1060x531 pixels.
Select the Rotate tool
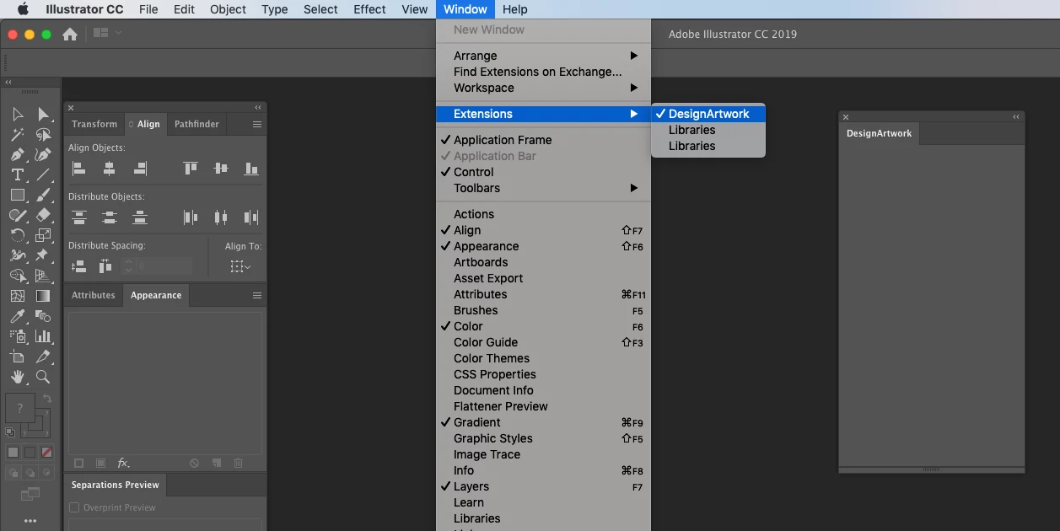pyautogui.click(x=18, y=236)
